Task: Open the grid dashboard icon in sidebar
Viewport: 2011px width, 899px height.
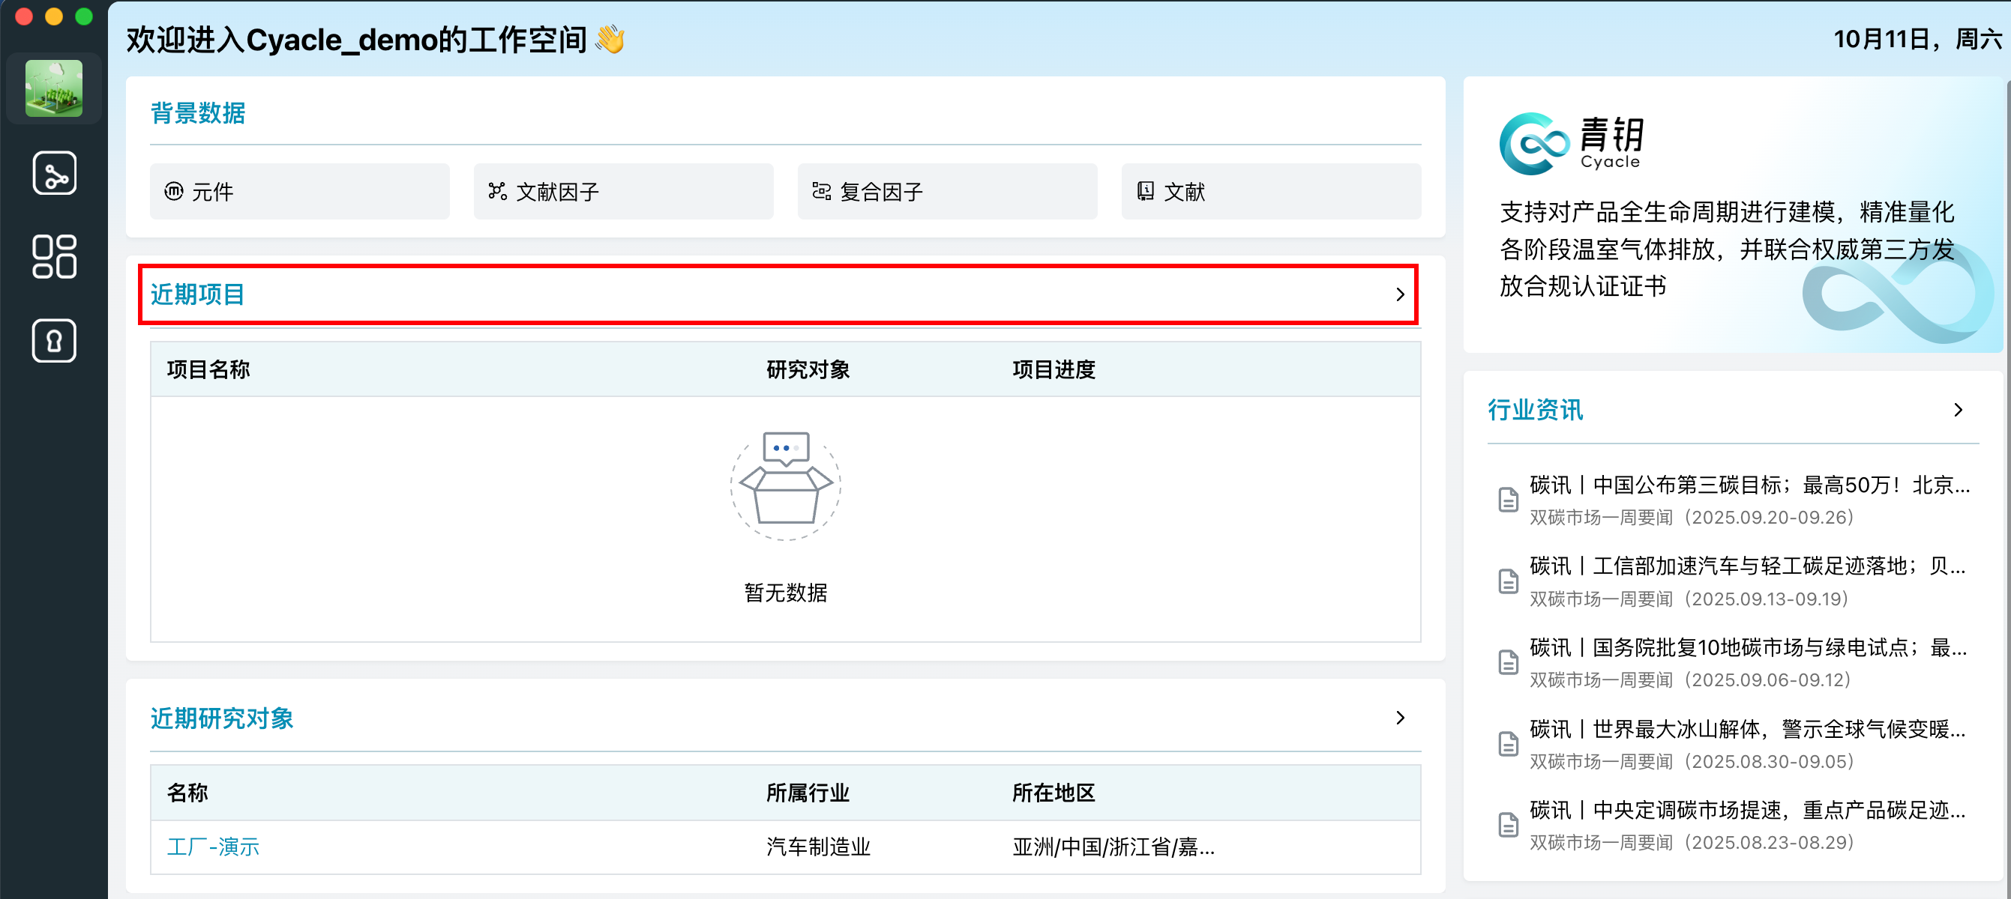Action: [x=54, y=256]
